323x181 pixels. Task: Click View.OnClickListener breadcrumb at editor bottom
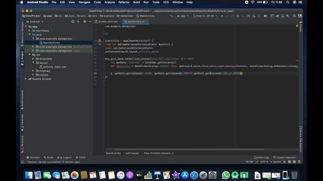[158, 153]
